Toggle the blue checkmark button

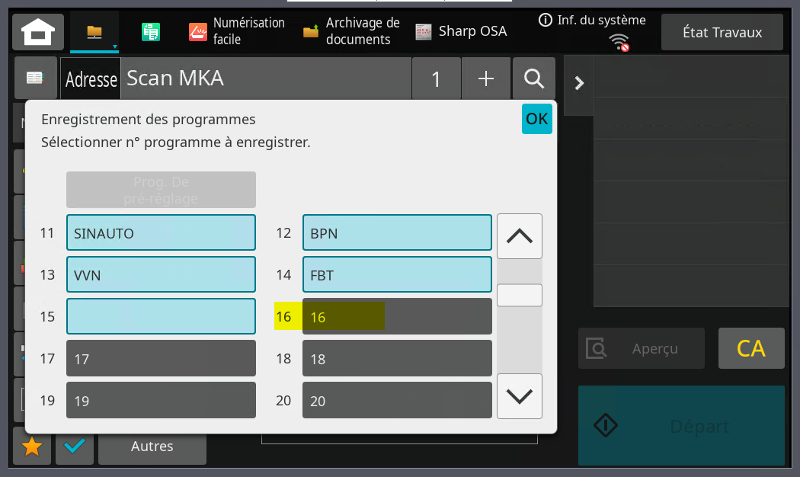(x=75, y=447)
